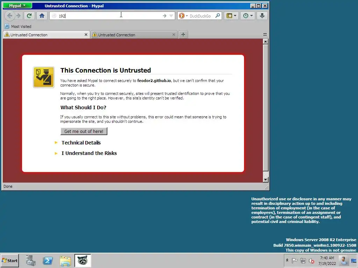
Task: Open the Mypal application menu
Action: [17, 6]
